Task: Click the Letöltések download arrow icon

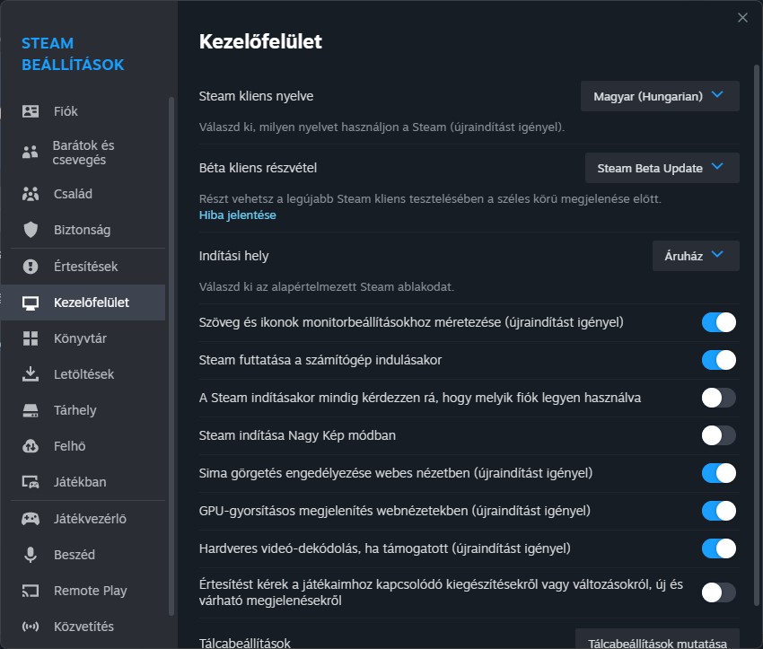Action: (x=31, y=374)
